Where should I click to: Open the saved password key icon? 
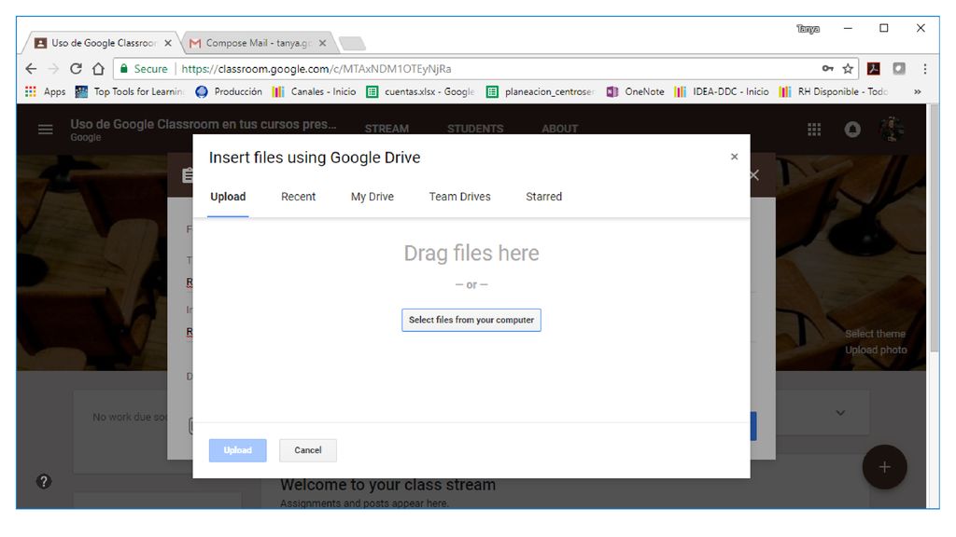[x=827, y=69]
